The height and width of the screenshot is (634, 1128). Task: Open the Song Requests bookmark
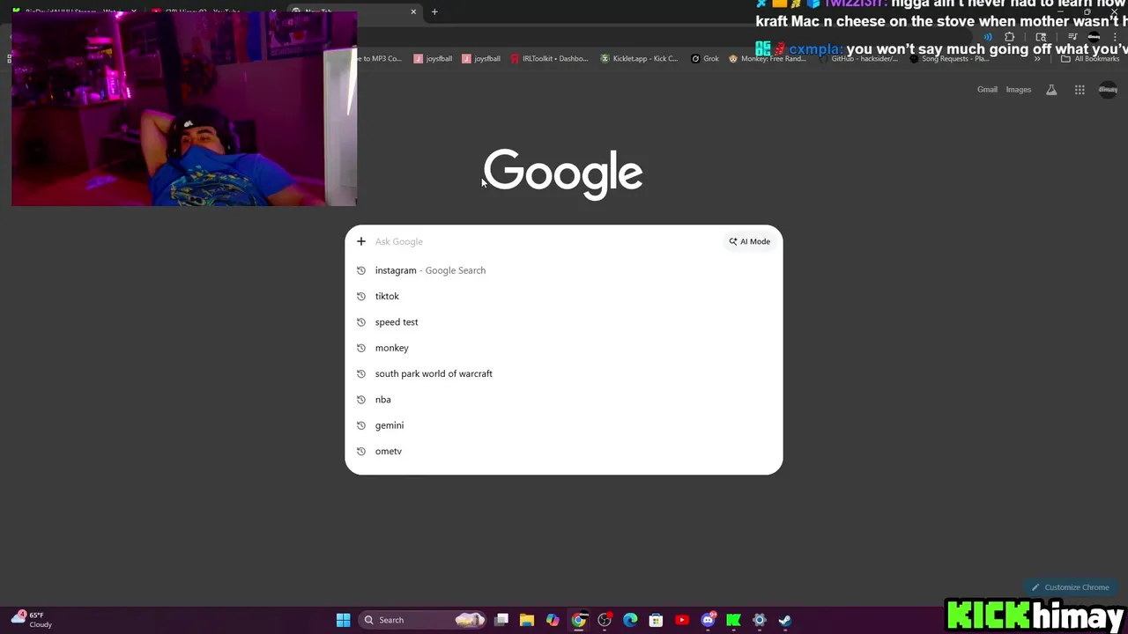point(948,59)
